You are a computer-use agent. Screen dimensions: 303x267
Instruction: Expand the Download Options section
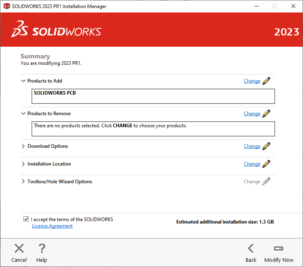(23, 146)
